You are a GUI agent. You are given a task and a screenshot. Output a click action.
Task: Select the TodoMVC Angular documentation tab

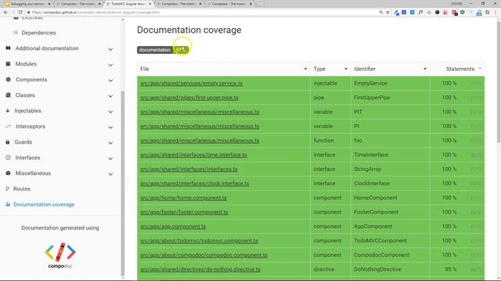[128, 4]
